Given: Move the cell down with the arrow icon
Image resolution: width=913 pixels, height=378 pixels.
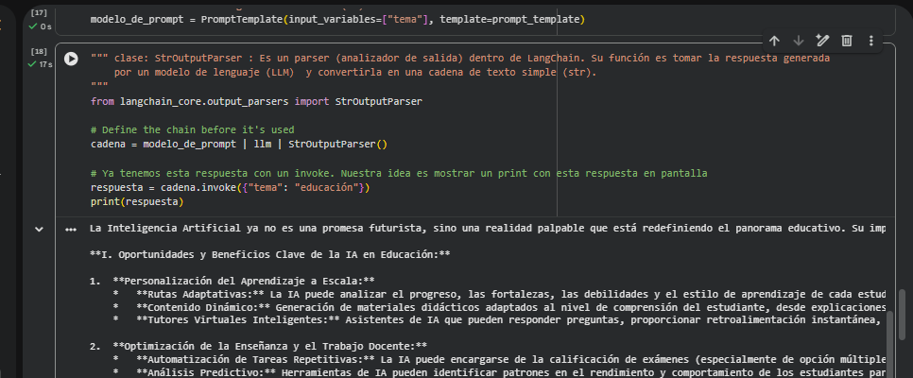Looking at the screenshot, I should click(799, 41).
